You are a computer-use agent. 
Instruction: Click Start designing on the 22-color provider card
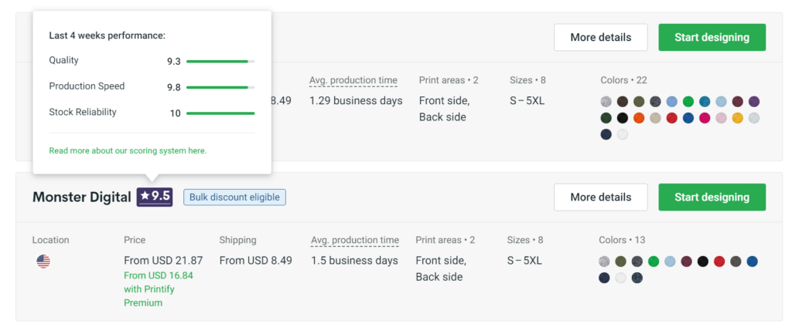coord(712,37)
